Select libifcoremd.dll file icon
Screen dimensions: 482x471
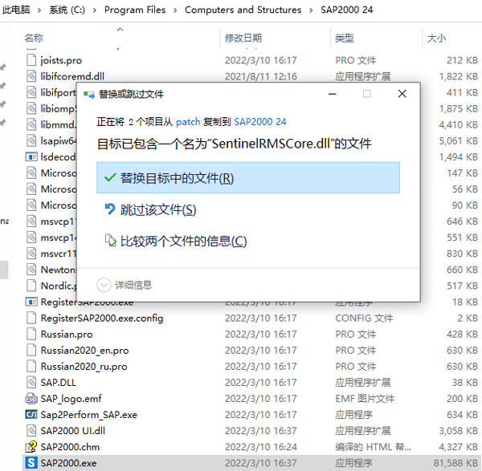31,76
